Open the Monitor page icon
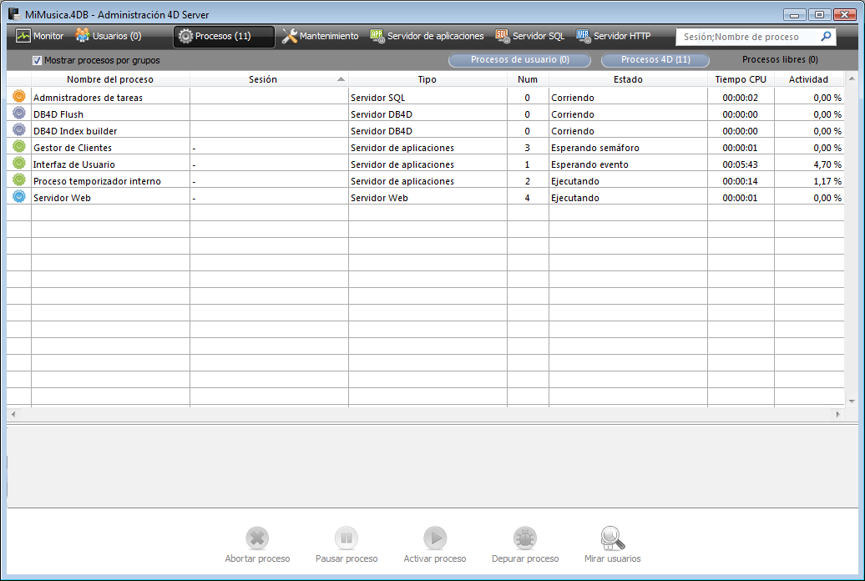Viewport: 865px width, 581px height. pyautogui.click(x=23, y=36)
